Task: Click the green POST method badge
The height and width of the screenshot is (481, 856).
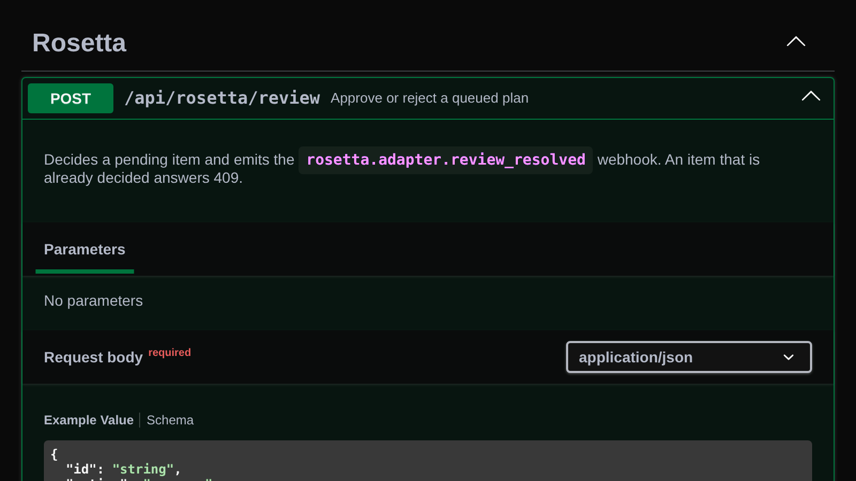Action: 71,98
